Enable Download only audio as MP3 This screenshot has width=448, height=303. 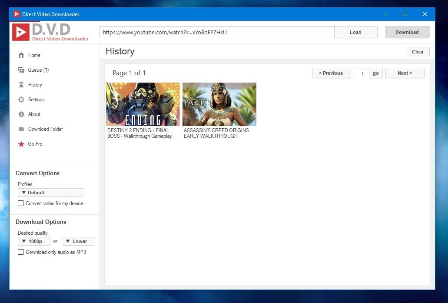tap(20, 252)
